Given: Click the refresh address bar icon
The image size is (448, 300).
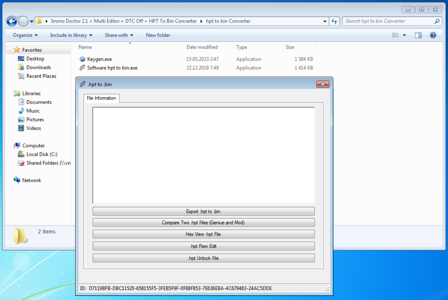Looking at the screenshot, I should [x=334, y=21].
